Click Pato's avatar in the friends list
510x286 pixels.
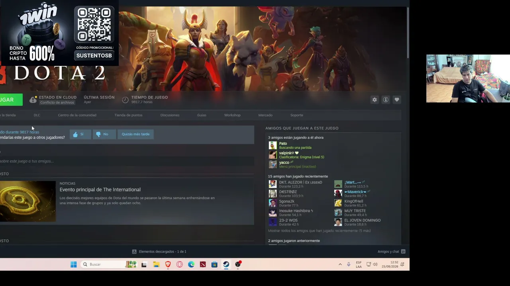[273, 145]
